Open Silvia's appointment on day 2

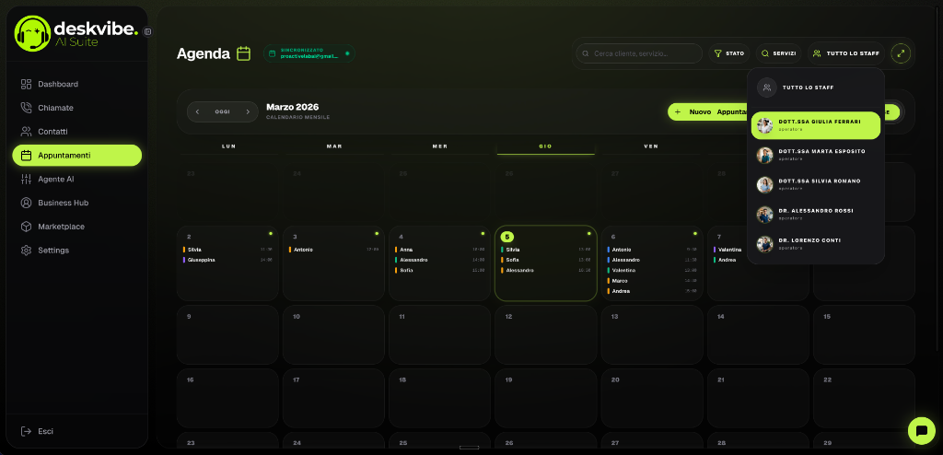pyautogui.click(x=227, y=250)
